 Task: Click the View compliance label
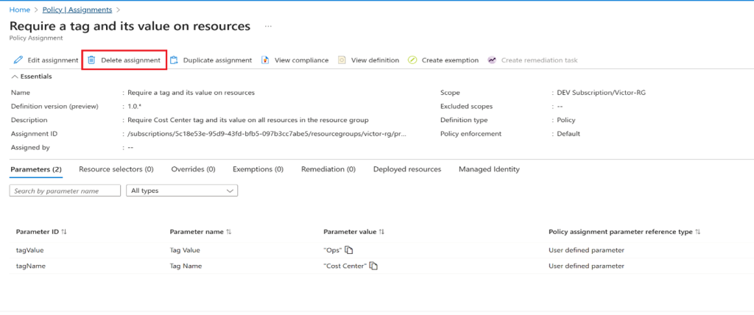tap(301, 60)
